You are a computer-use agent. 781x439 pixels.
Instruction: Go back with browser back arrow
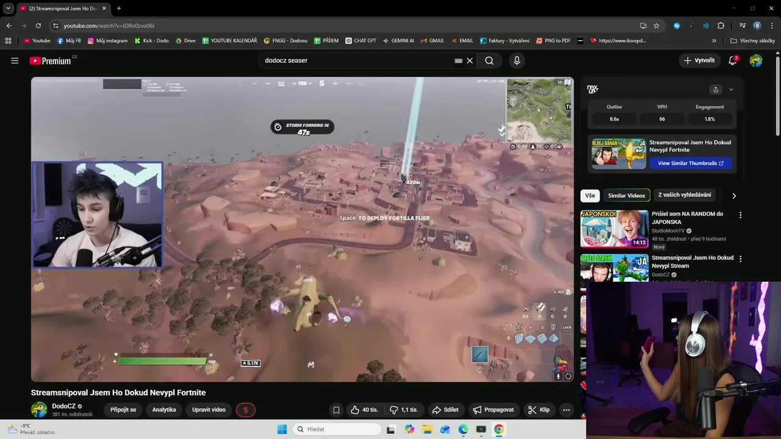(9, 26)
